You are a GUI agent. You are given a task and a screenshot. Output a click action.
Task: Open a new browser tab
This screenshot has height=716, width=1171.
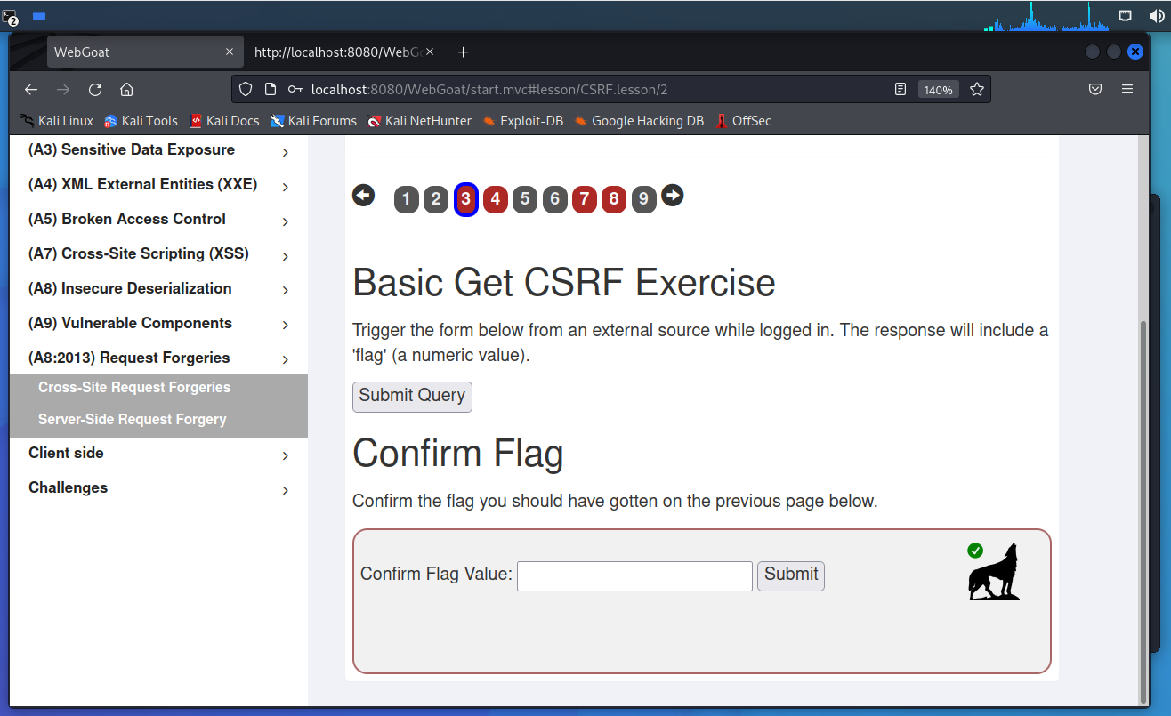click(463, 52)
